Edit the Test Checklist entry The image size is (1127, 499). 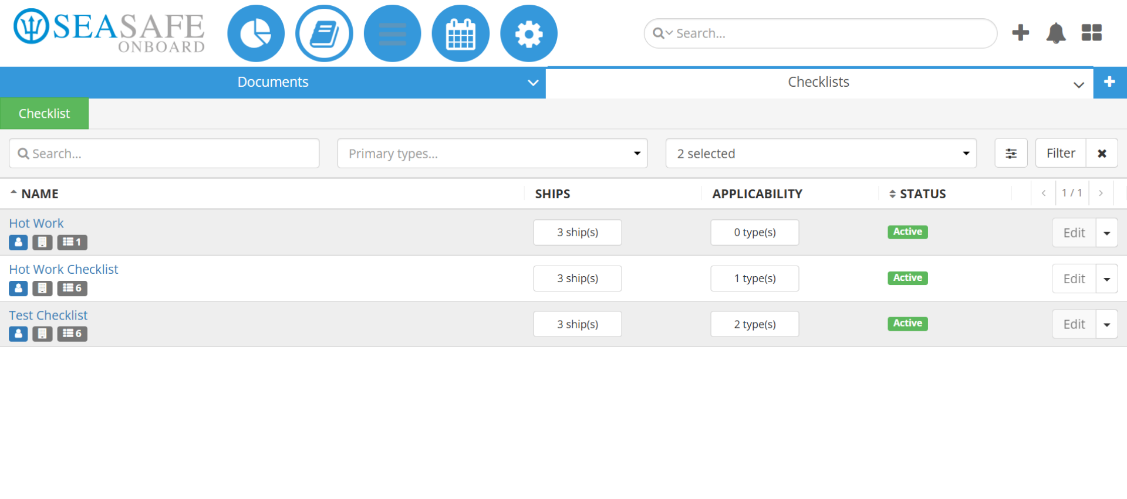click(1074, 324)
